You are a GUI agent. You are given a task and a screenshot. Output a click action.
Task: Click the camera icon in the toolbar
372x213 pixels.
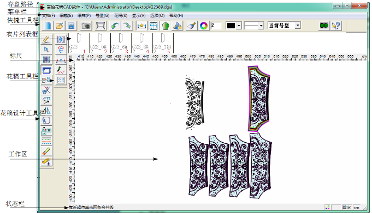[x=86, y=26]
